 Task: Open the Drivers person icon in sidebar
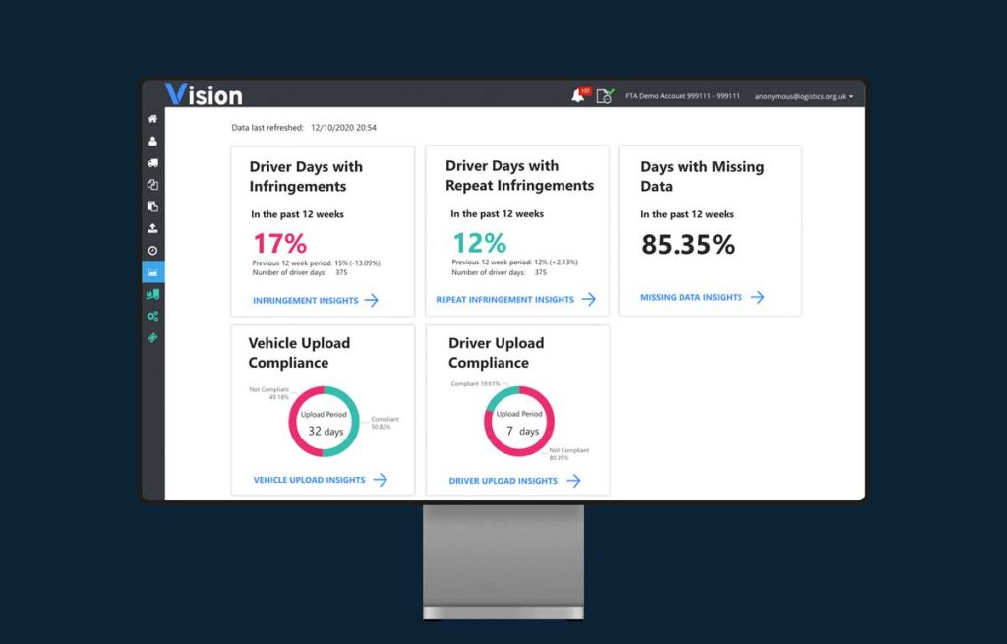152,141
